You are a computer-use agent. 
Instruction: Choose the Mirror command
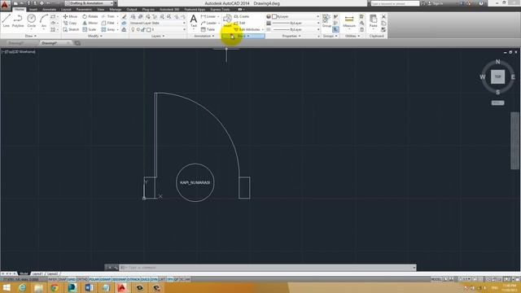click(x=90, y=23)
